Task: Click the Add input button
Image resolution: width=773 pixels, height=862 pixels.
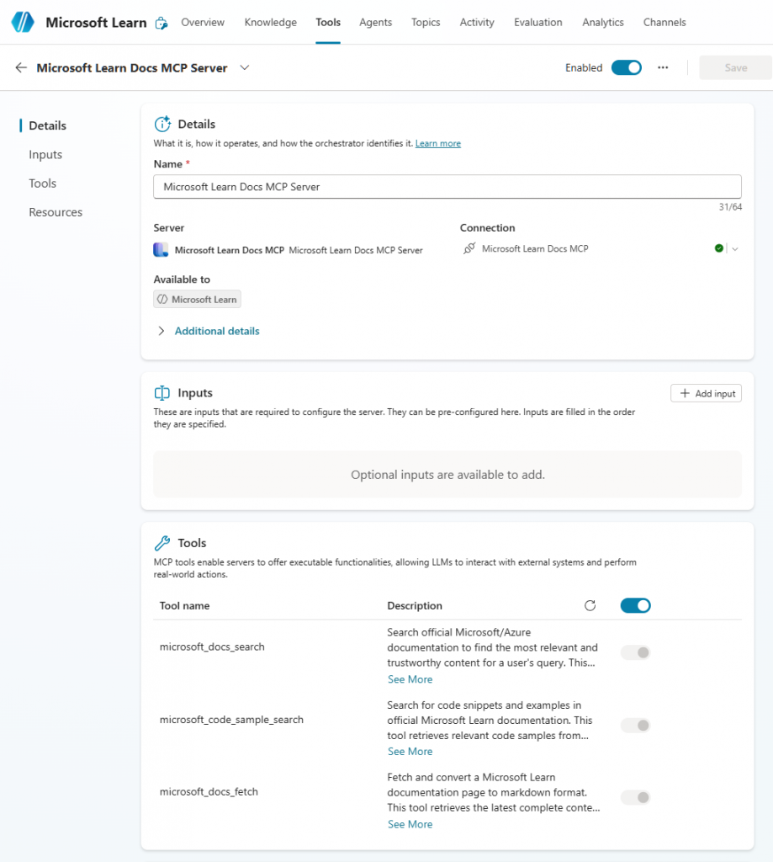Action: (706, 393)
